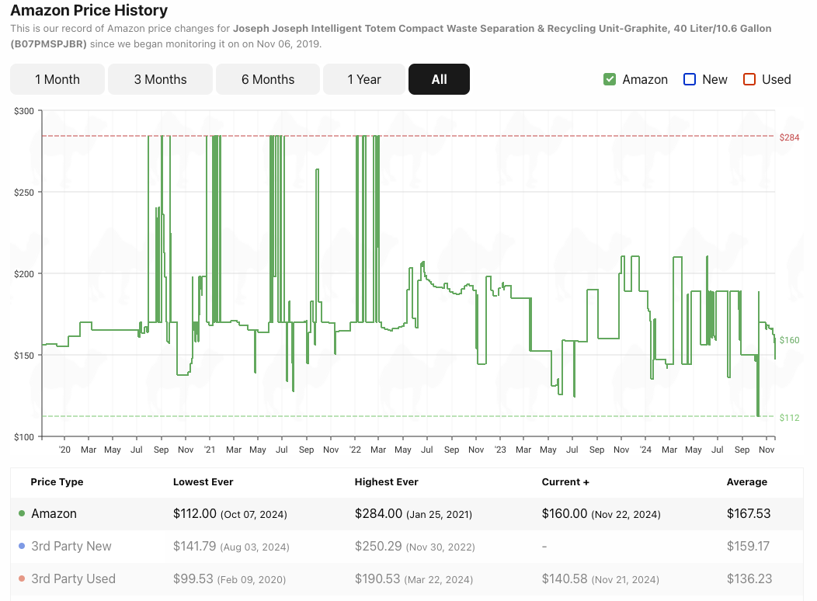Viewport: 817px width, 601px height.
Task: Click the $300 y-axis label
Action: (24, 111)
